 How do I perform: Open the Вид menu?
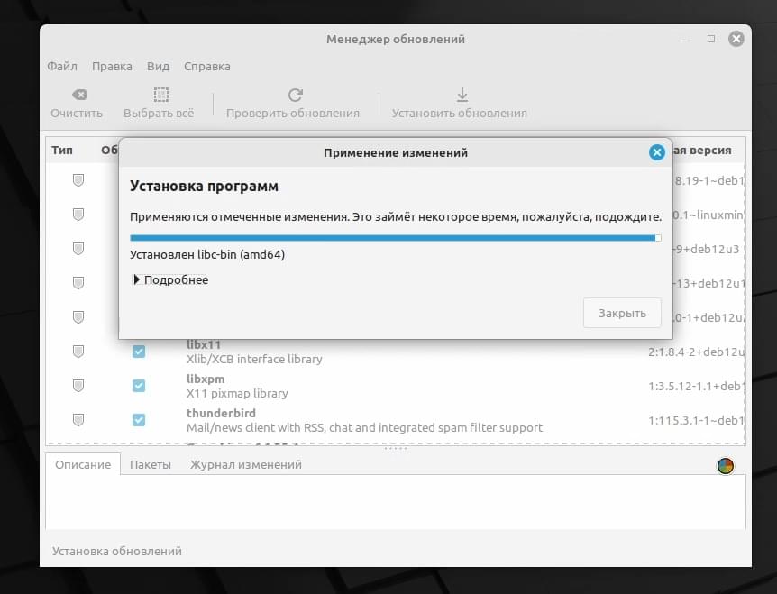coord(158,66)
